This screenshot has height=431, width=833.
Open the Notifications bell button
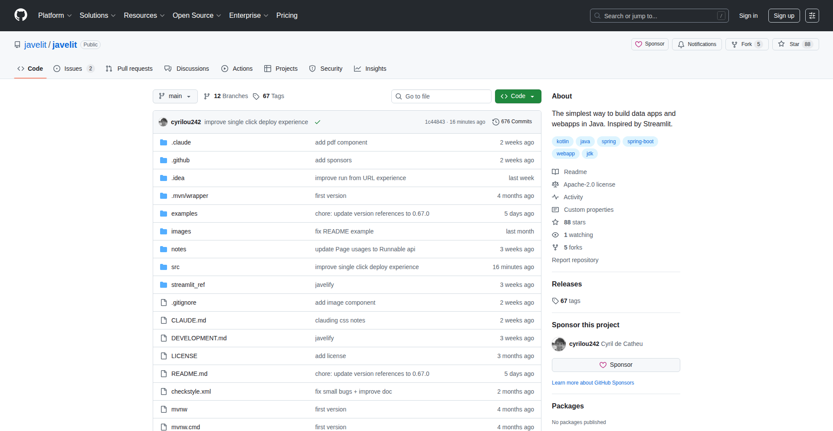pos(697,44)
